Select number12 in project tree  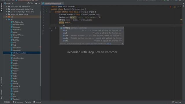(16, 86)
